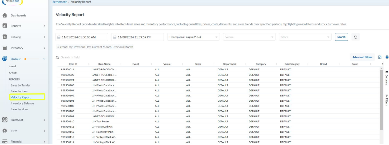
Task: Click the OnTour globe icon
Action: pyautogui.click(x=5, y=59)
